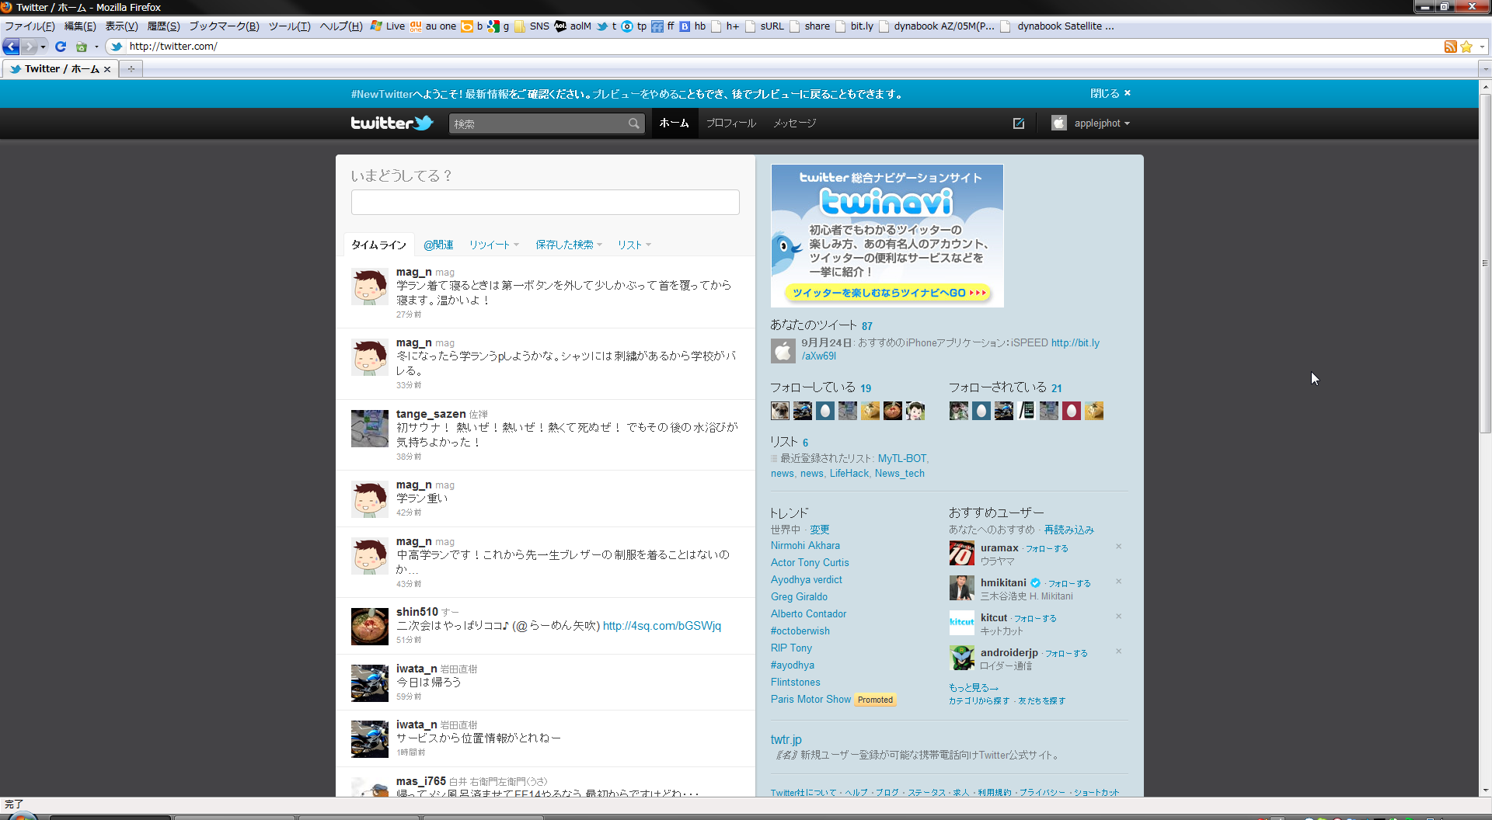This screenshot has width=1492, height=820.
Task: Open the bit.ly bookmark
Action: pos(854,26)
